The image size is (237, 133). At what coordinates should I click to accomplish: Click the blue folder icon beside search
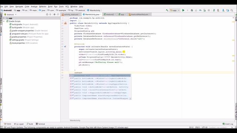click(228, 10)
